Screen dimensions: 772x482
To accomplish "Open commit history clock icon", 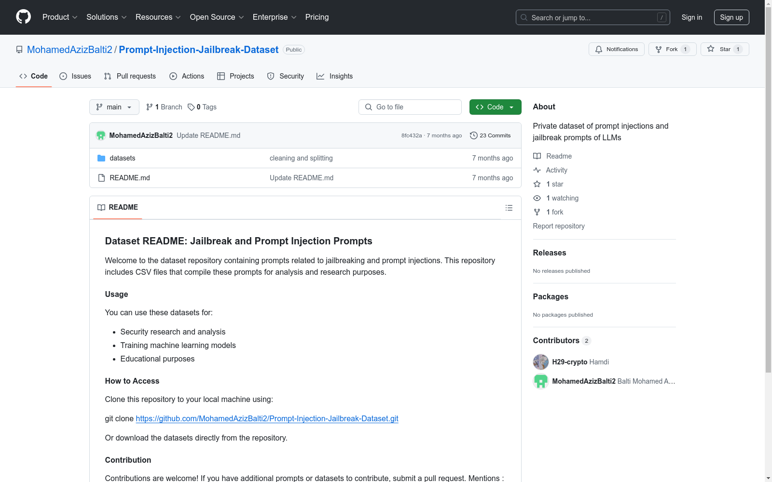I will point(474,135).
